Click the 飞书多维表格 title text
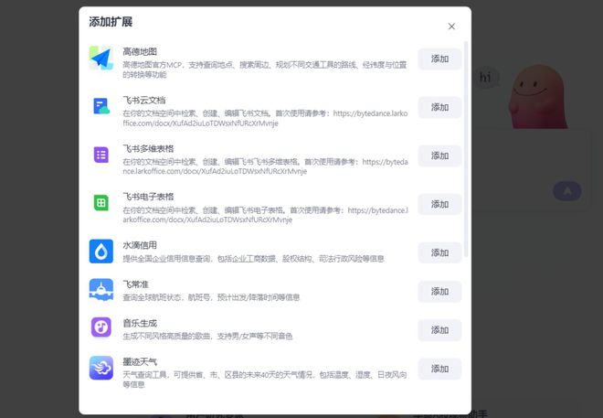This screenshot has width=603, height=418. click(x=148, y=148)
